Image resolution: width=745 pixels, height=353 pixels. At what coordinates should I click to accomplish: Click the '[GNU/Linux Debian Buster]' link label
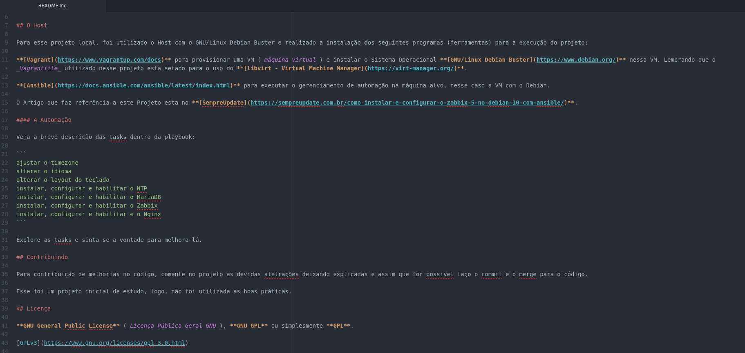(x=490, y=60)
